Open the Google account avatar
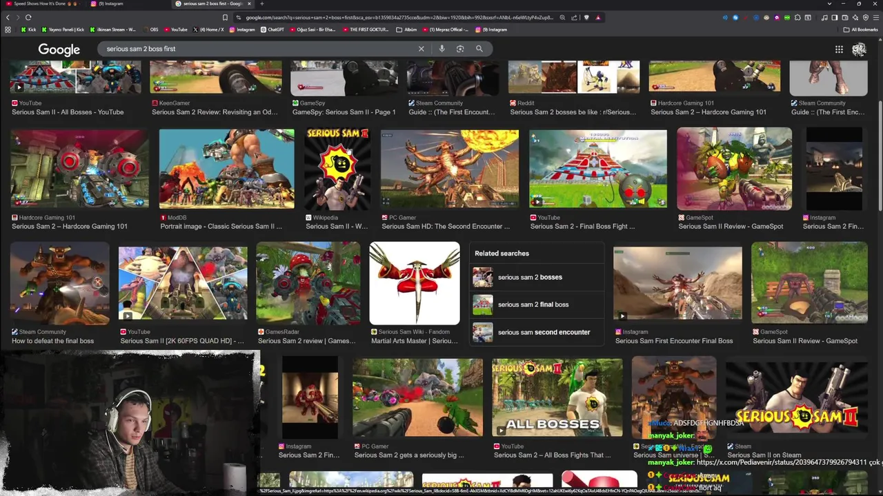 859,49
